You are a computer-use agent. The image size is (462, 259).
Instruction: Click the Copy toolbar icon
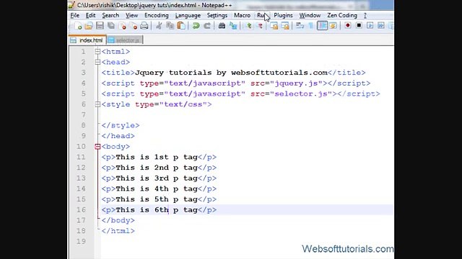170,26
